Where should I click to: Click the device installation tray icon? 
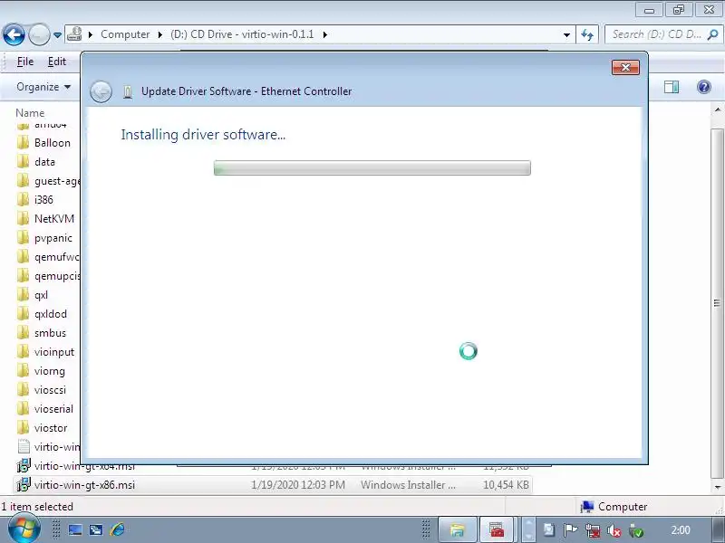(x=636, y=530)
